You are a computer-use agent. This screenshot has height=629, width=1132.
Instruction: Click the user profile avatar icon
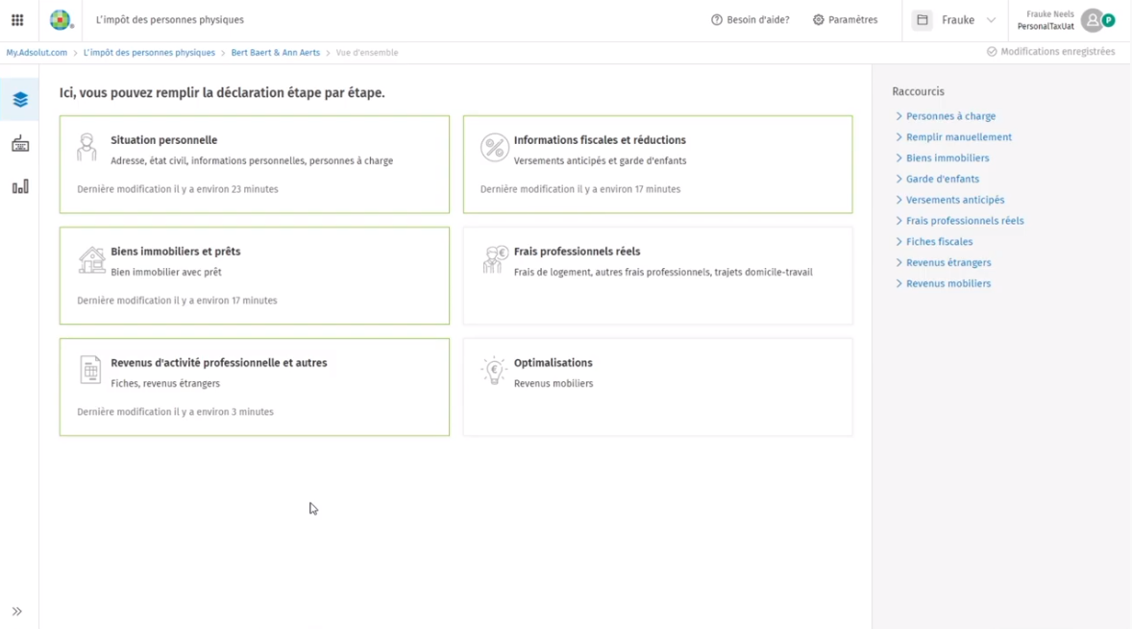point(1092,20)
